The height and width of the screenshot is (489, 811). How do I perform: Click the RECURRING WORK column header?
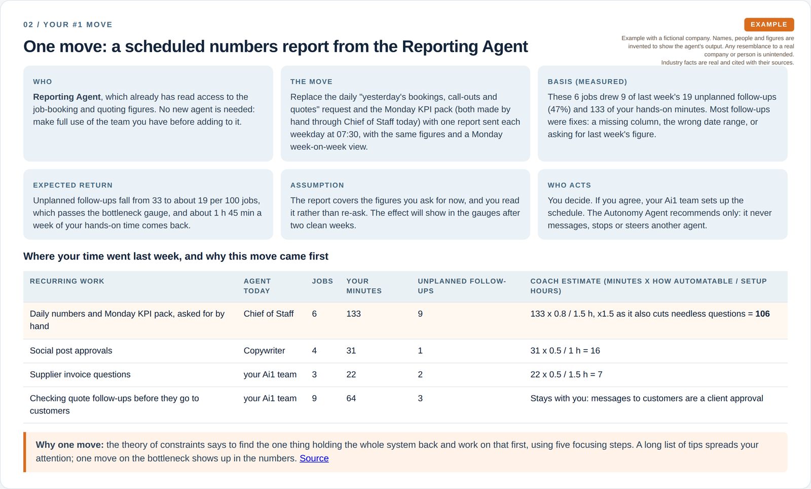[67, 281]
